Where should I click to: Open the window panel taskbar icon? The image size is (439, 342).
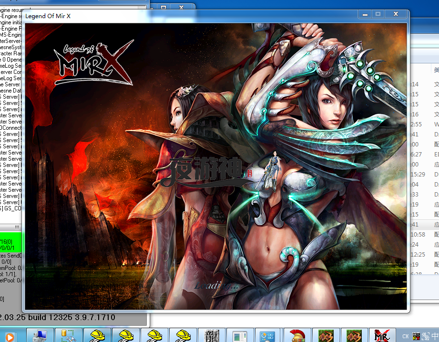[x=240, y=335]
